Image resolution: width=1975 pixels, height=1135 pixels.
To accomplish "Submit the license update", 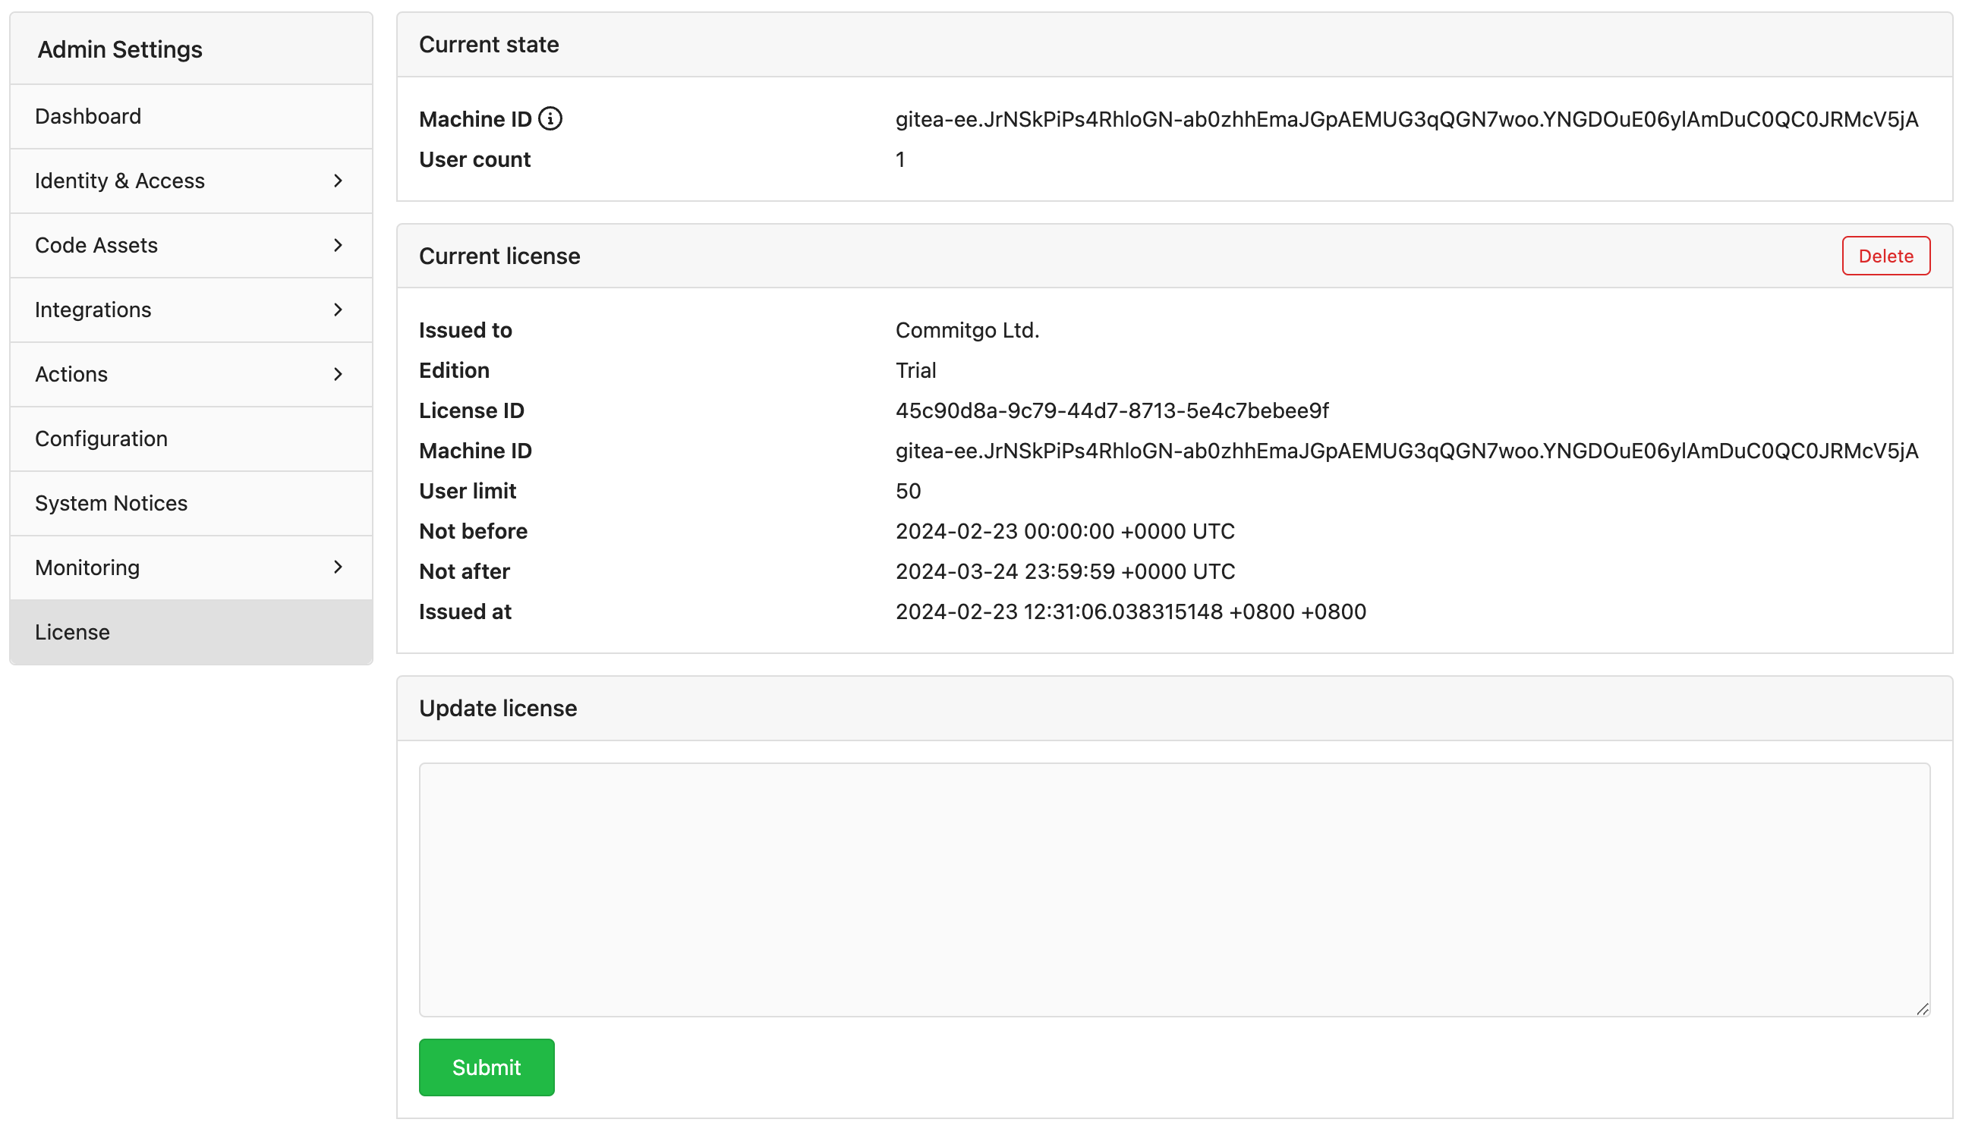I will 486,1067.
